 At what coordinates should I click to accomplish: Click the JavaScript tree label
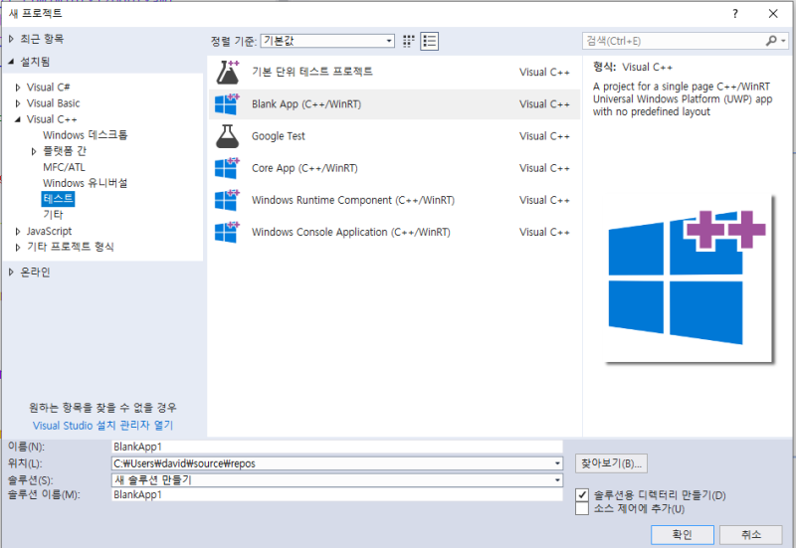point(49,231)
